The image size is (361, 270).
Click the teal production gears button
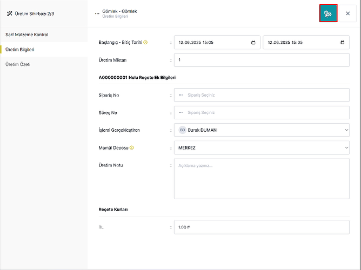[328, 13]
